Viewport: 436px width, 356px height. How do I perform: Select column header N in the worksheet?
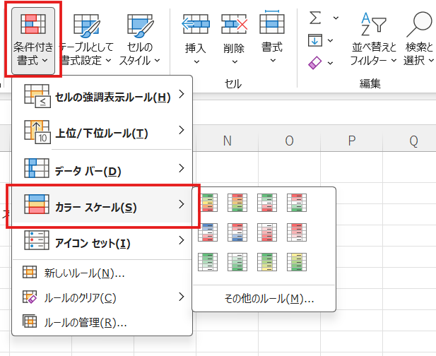point(227,141)
